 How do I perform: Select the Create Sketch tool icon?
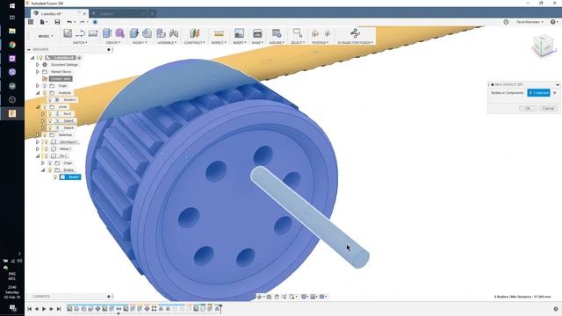[x=68, y=33]
